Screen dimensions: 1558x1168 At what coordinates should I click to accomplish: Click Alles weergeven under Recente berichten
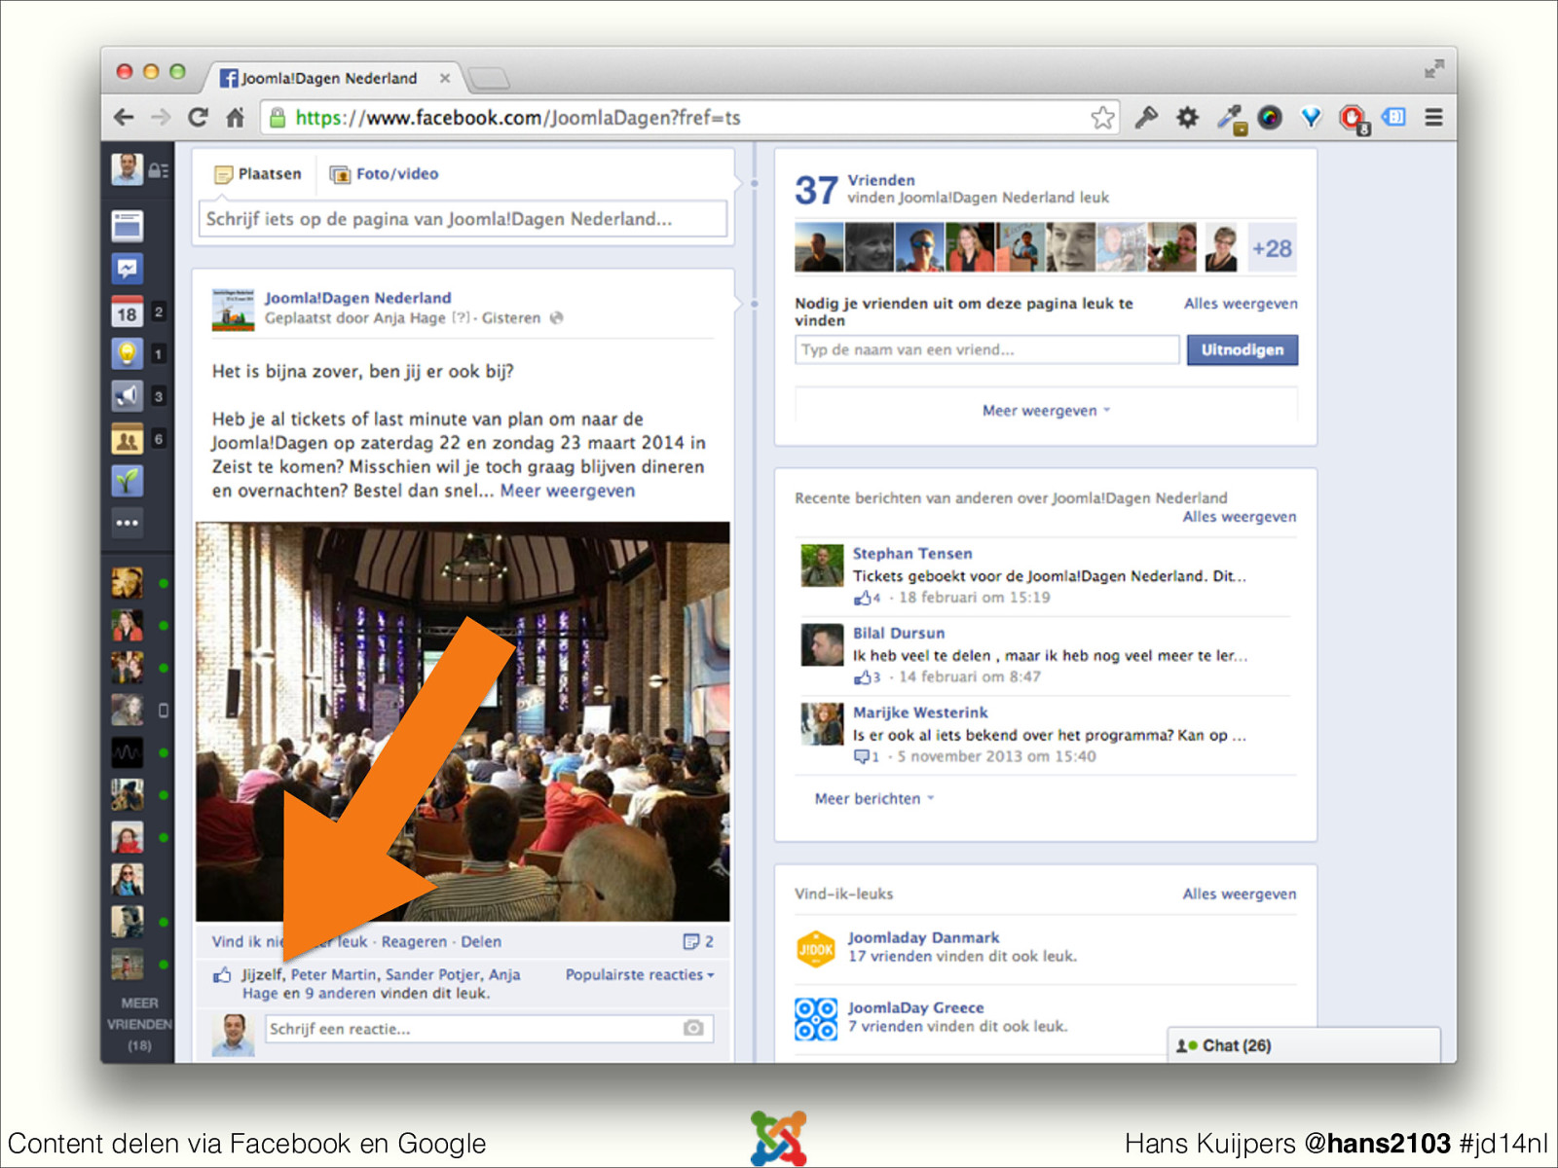pyautogui.click(x=1240, y=516)
